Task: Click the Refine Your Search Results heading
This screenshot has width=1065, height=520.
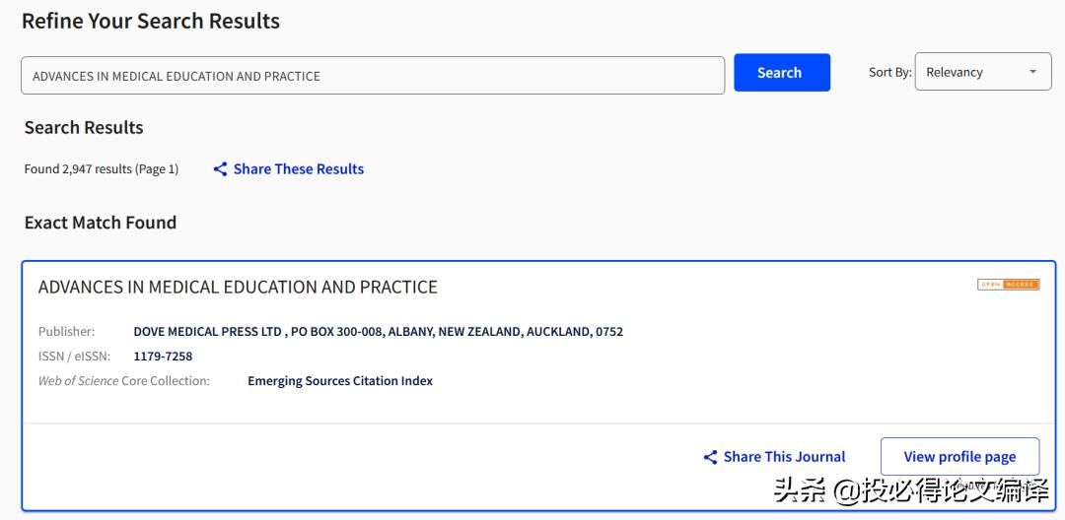Action: [151, 21]
